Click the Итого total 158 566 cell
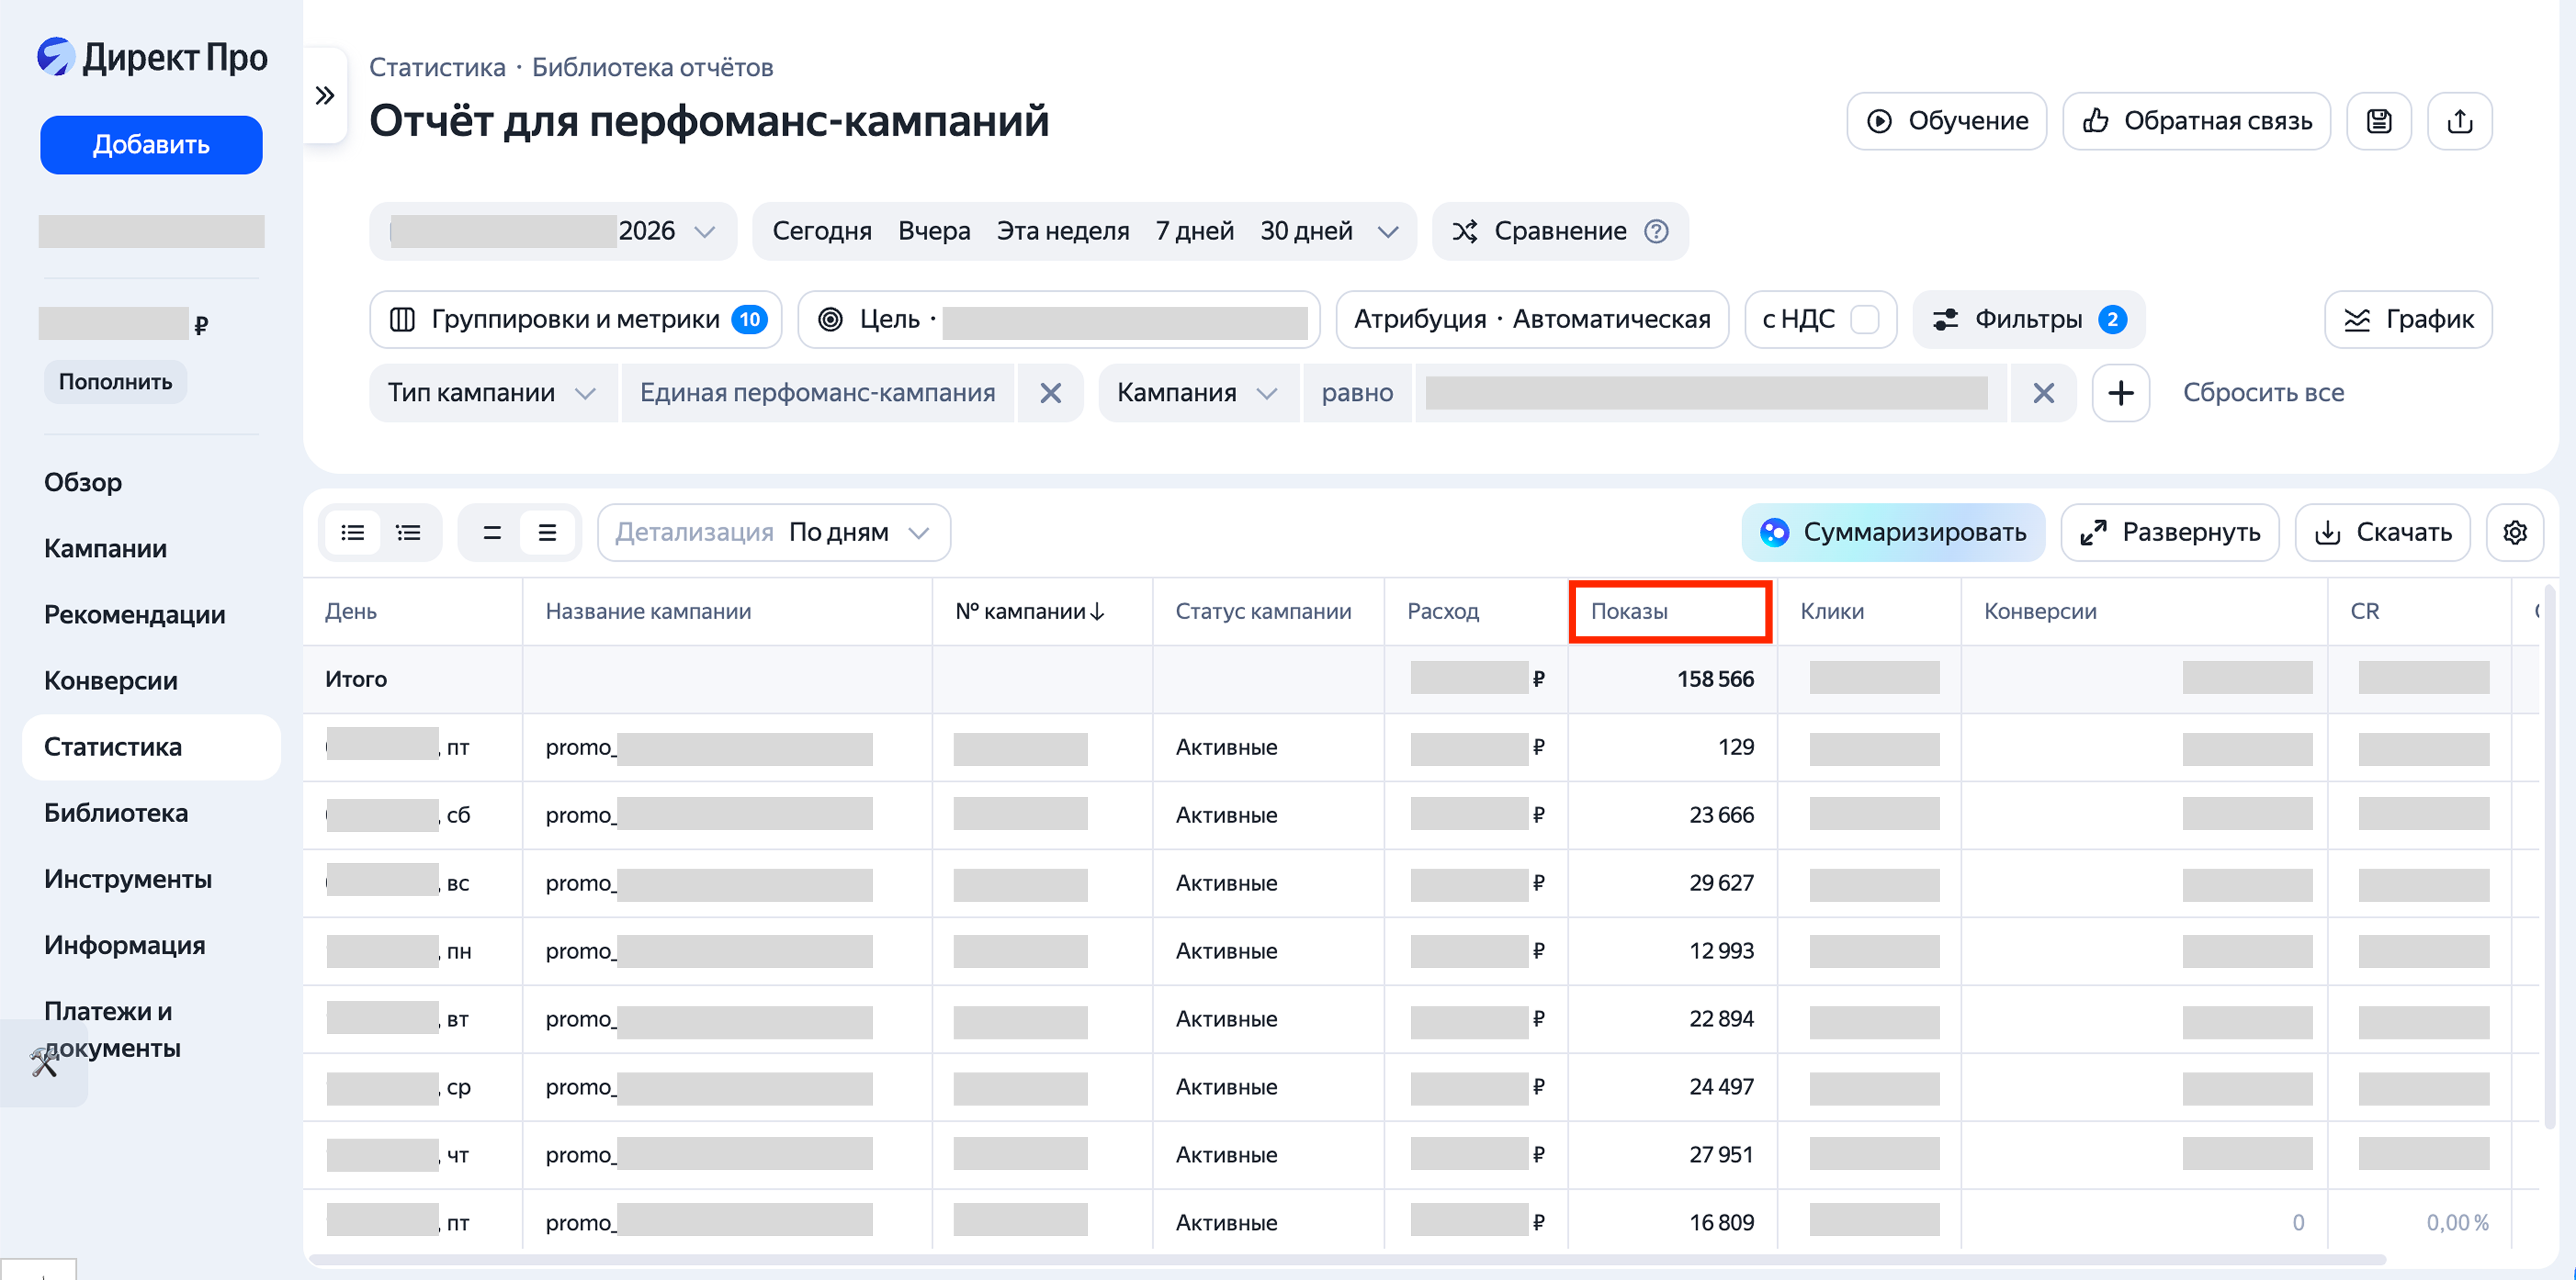The image size is (2576, 1280). pos(1671,679)
